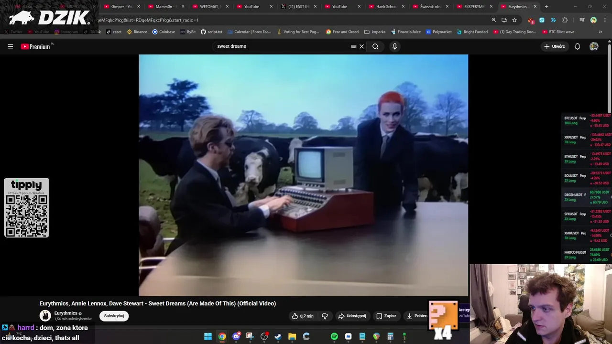Save the video with Zapisz
Viewport: 612px width, 344px height.
click(386, 316)
